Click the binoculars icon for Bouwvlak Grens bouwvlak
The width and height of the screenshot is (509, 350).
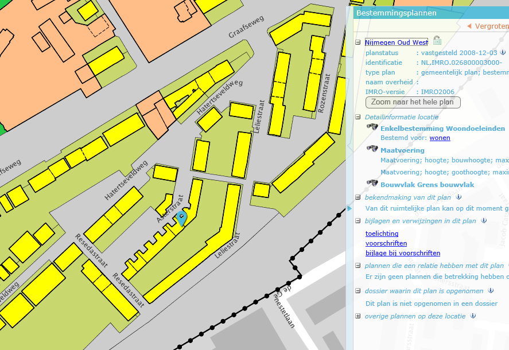pos(372,183)
